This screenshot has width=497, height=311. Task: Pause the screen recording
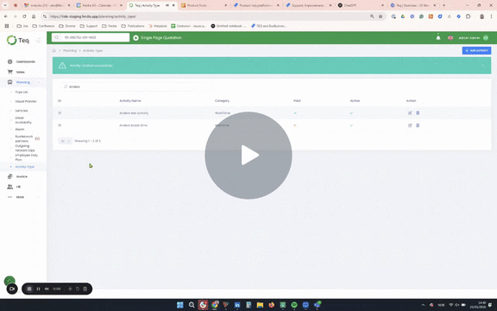pyautogui.click(x=38, y=289)
